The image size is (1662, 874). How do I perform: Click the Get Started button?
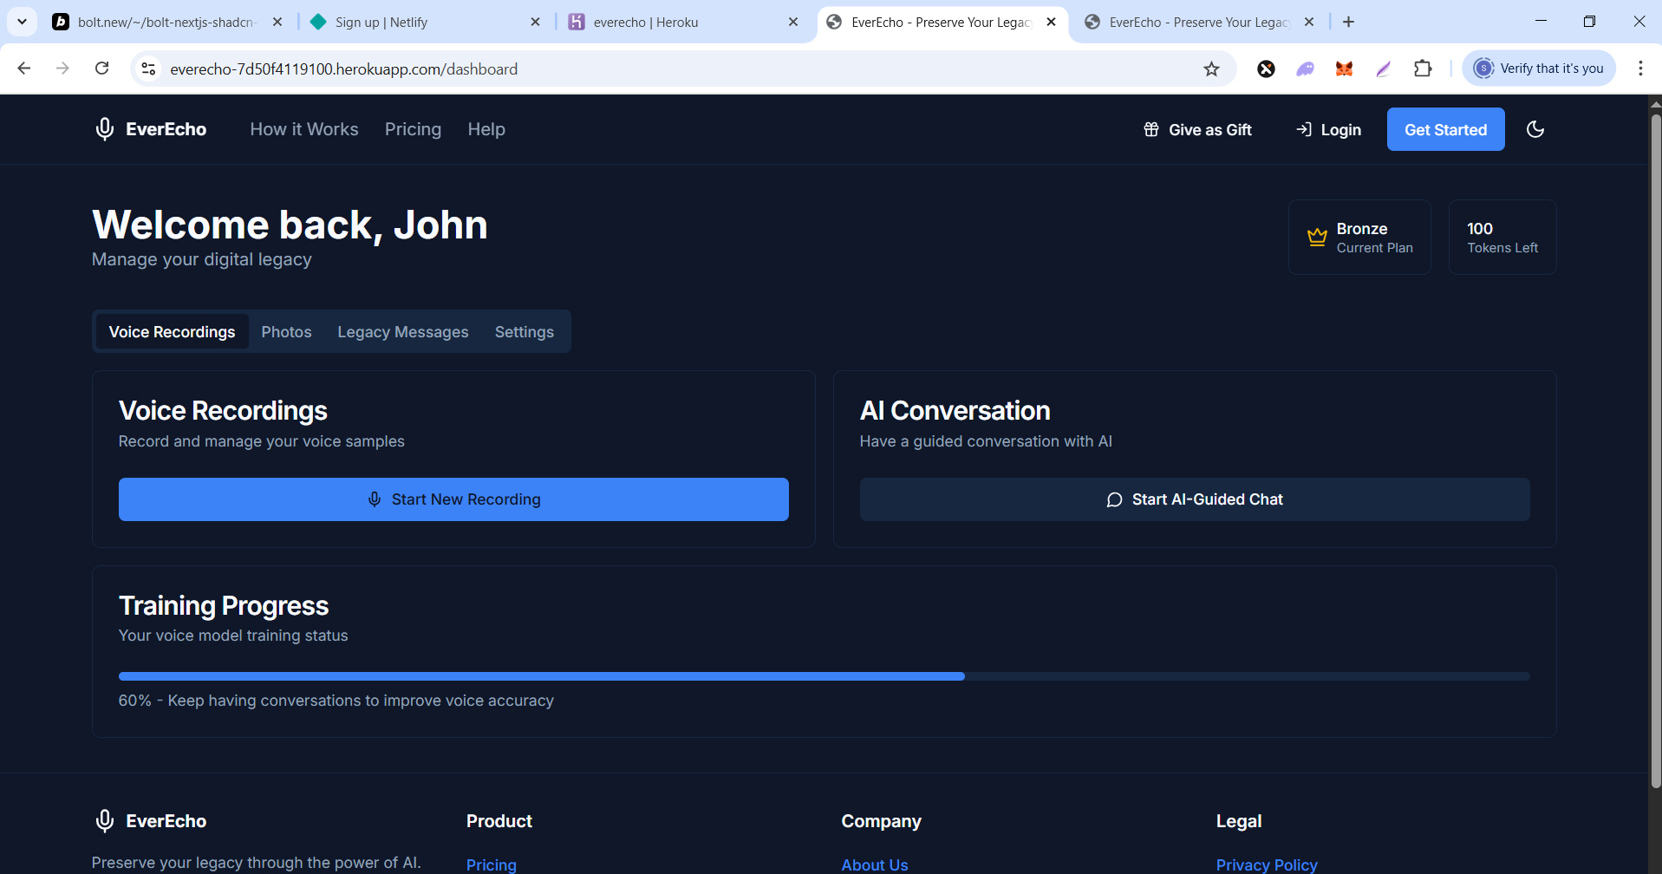point(1445,129)
